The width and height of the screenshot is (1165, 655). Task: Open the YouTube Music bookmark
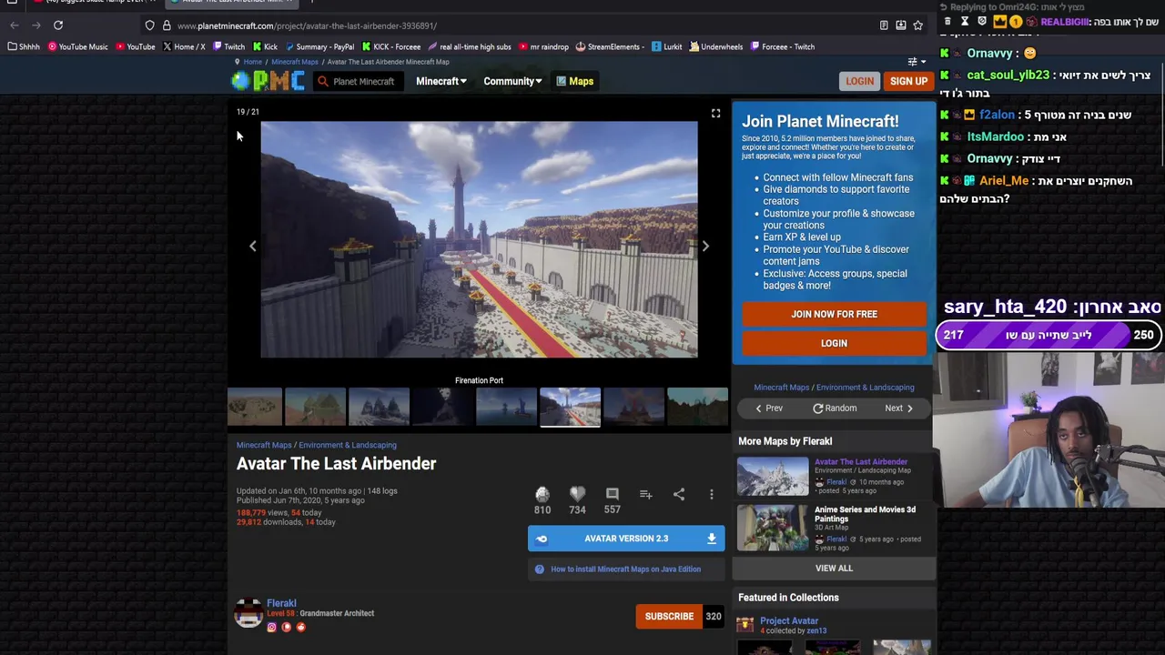[77, 46]
